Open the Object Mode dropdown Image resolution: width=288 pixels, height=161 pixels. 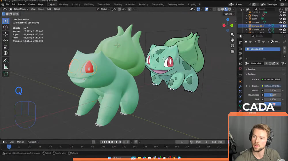click(19, 9)
